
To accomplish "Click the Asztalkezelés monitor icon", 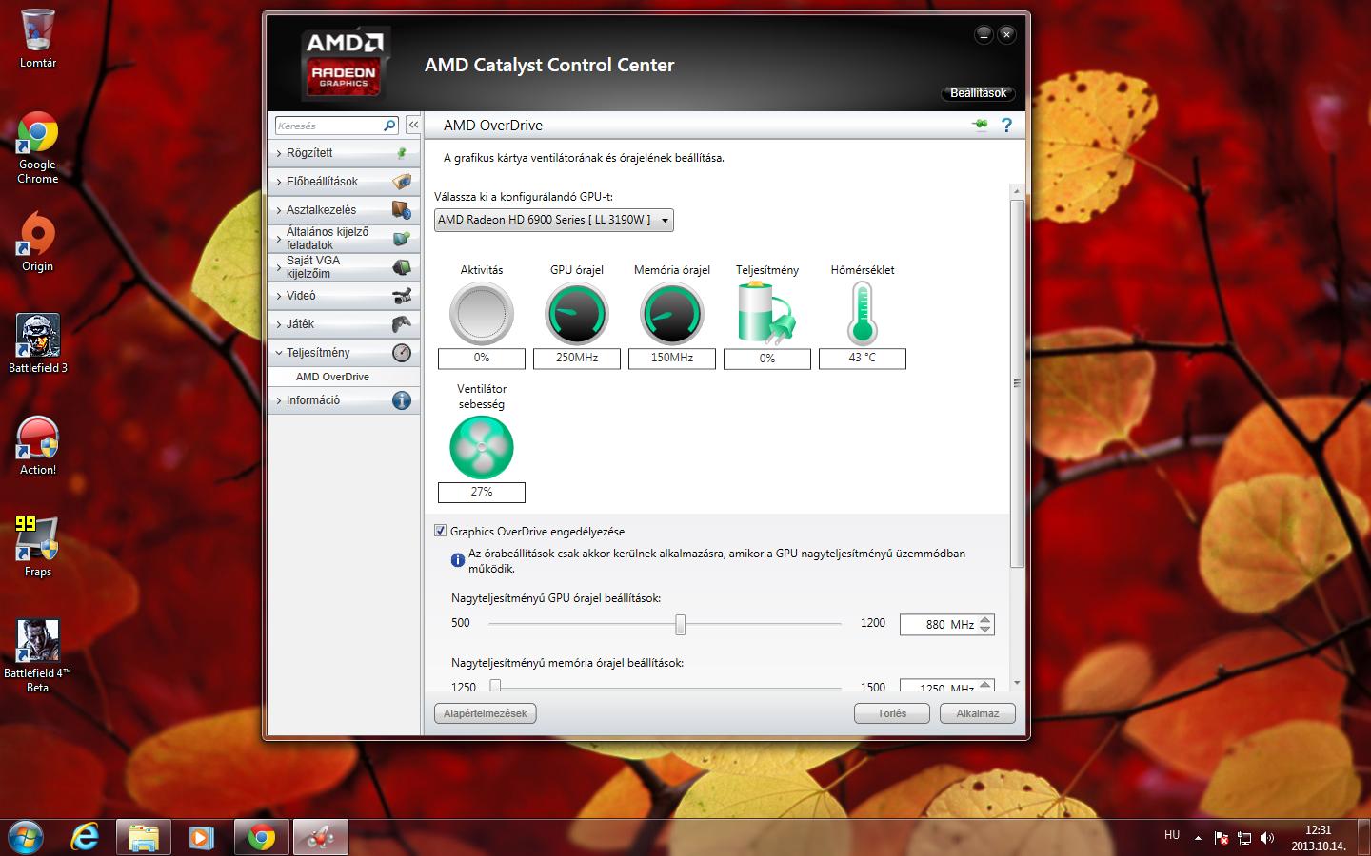I will (x=402, y=210).
